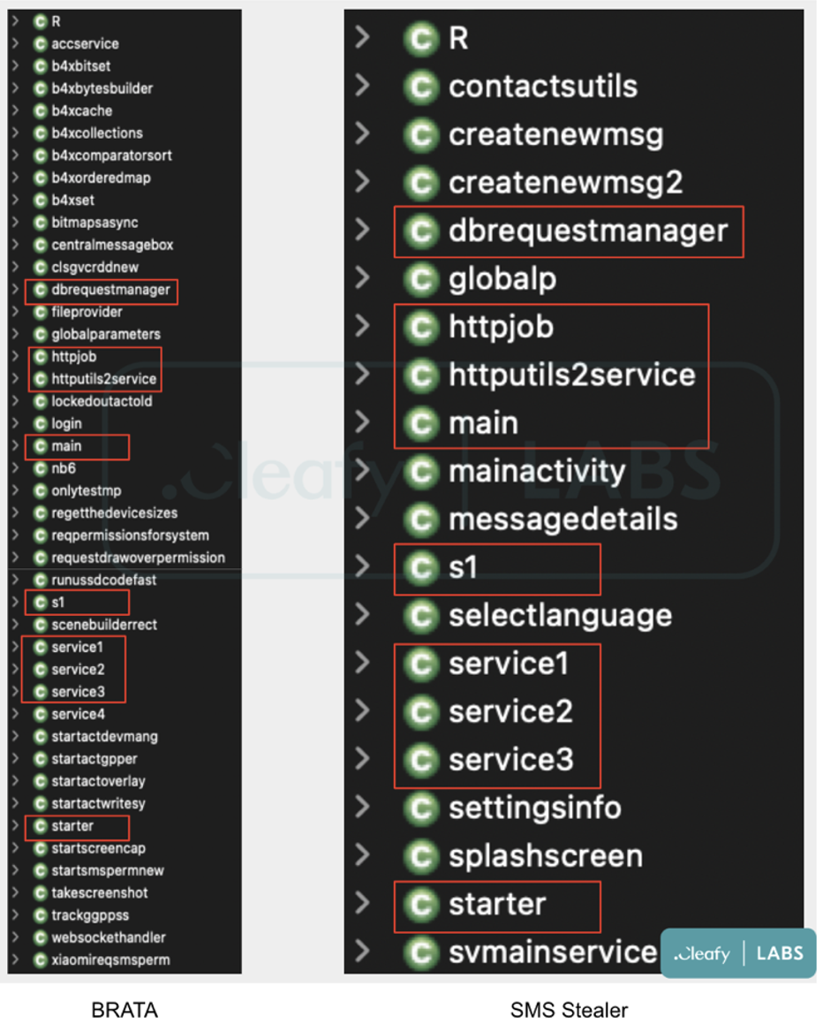The image size is (823, 1032).
Task: Select s1 in the BRATA list
Action: pyautogui.click(x=58, y=603)
